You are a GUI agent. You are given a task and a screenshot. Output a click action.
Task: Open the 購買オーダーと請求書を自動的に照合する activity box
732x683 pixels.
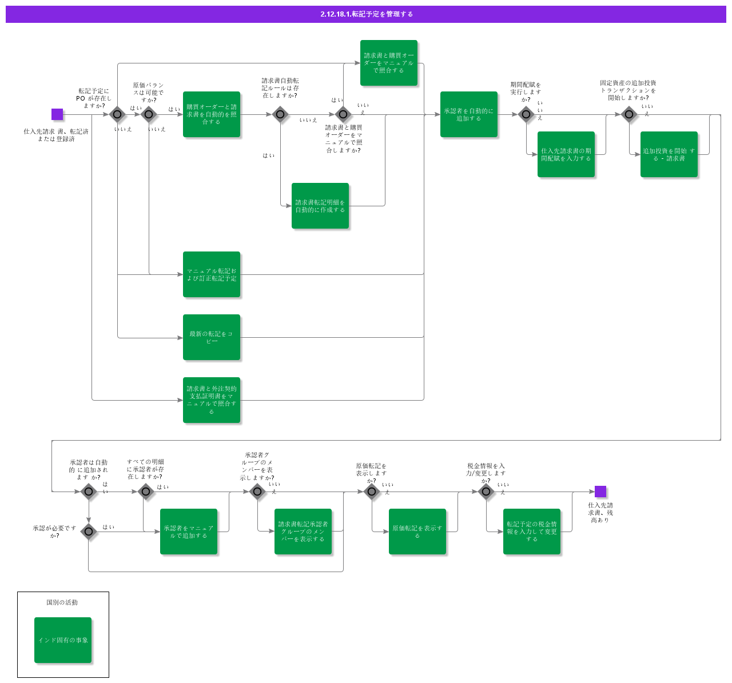click(212, 114)
